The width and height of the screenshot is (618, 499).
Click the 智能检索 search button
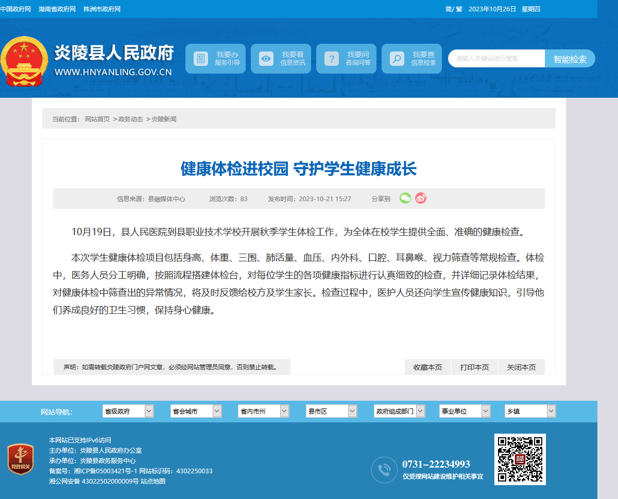[570, 59]
